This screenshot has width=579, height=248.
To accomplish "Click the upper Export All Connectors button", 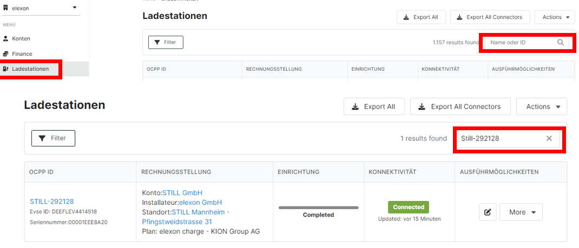I will (490, 17).
